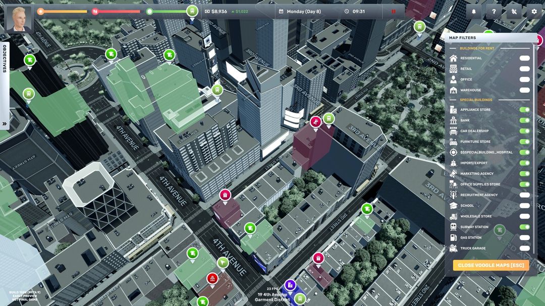545x306 pixels.
Task: Select the red marker on the 3rd Avenue building
Action: (315, 121)
